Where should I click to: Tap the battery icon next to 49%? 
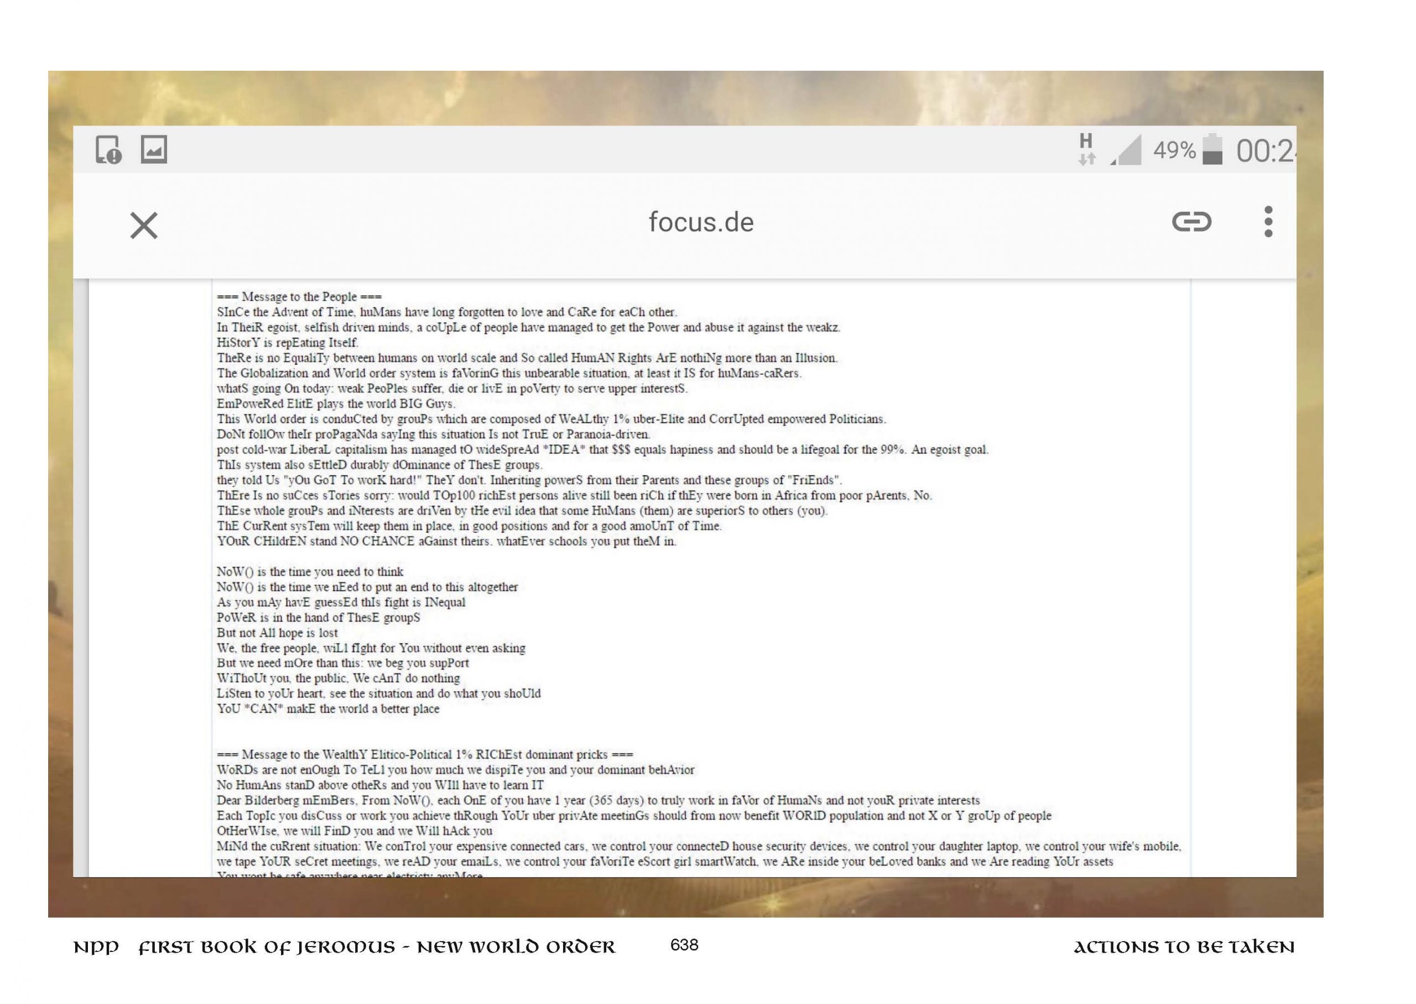click(x=1212, y=150)
